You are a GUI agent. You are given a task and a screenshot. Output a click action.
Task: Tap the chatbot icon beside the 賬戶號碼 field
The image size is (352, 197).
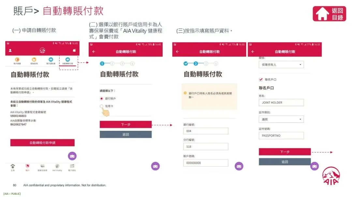(239, 166)
